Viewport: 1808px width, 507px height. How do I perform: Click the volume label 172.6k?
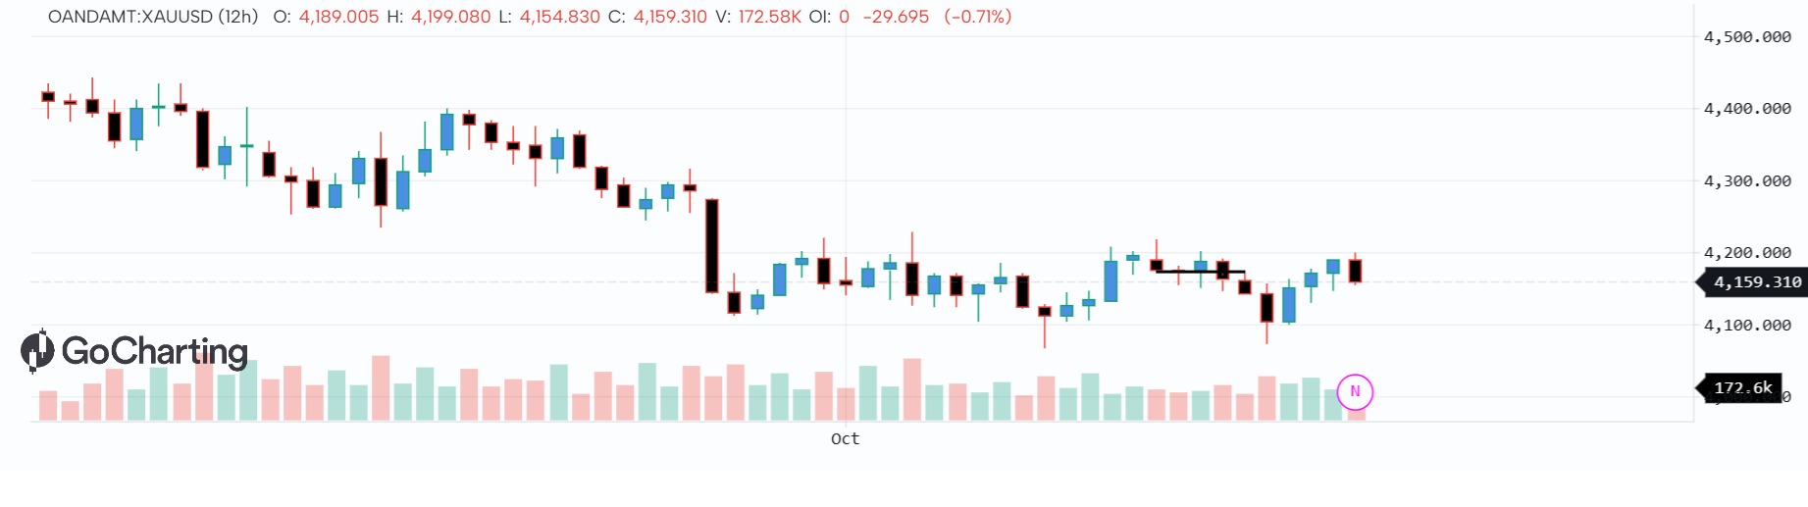(1742, 388)
